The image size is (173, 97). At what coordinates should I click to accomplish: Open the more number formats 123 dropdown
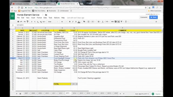(44, 22)
